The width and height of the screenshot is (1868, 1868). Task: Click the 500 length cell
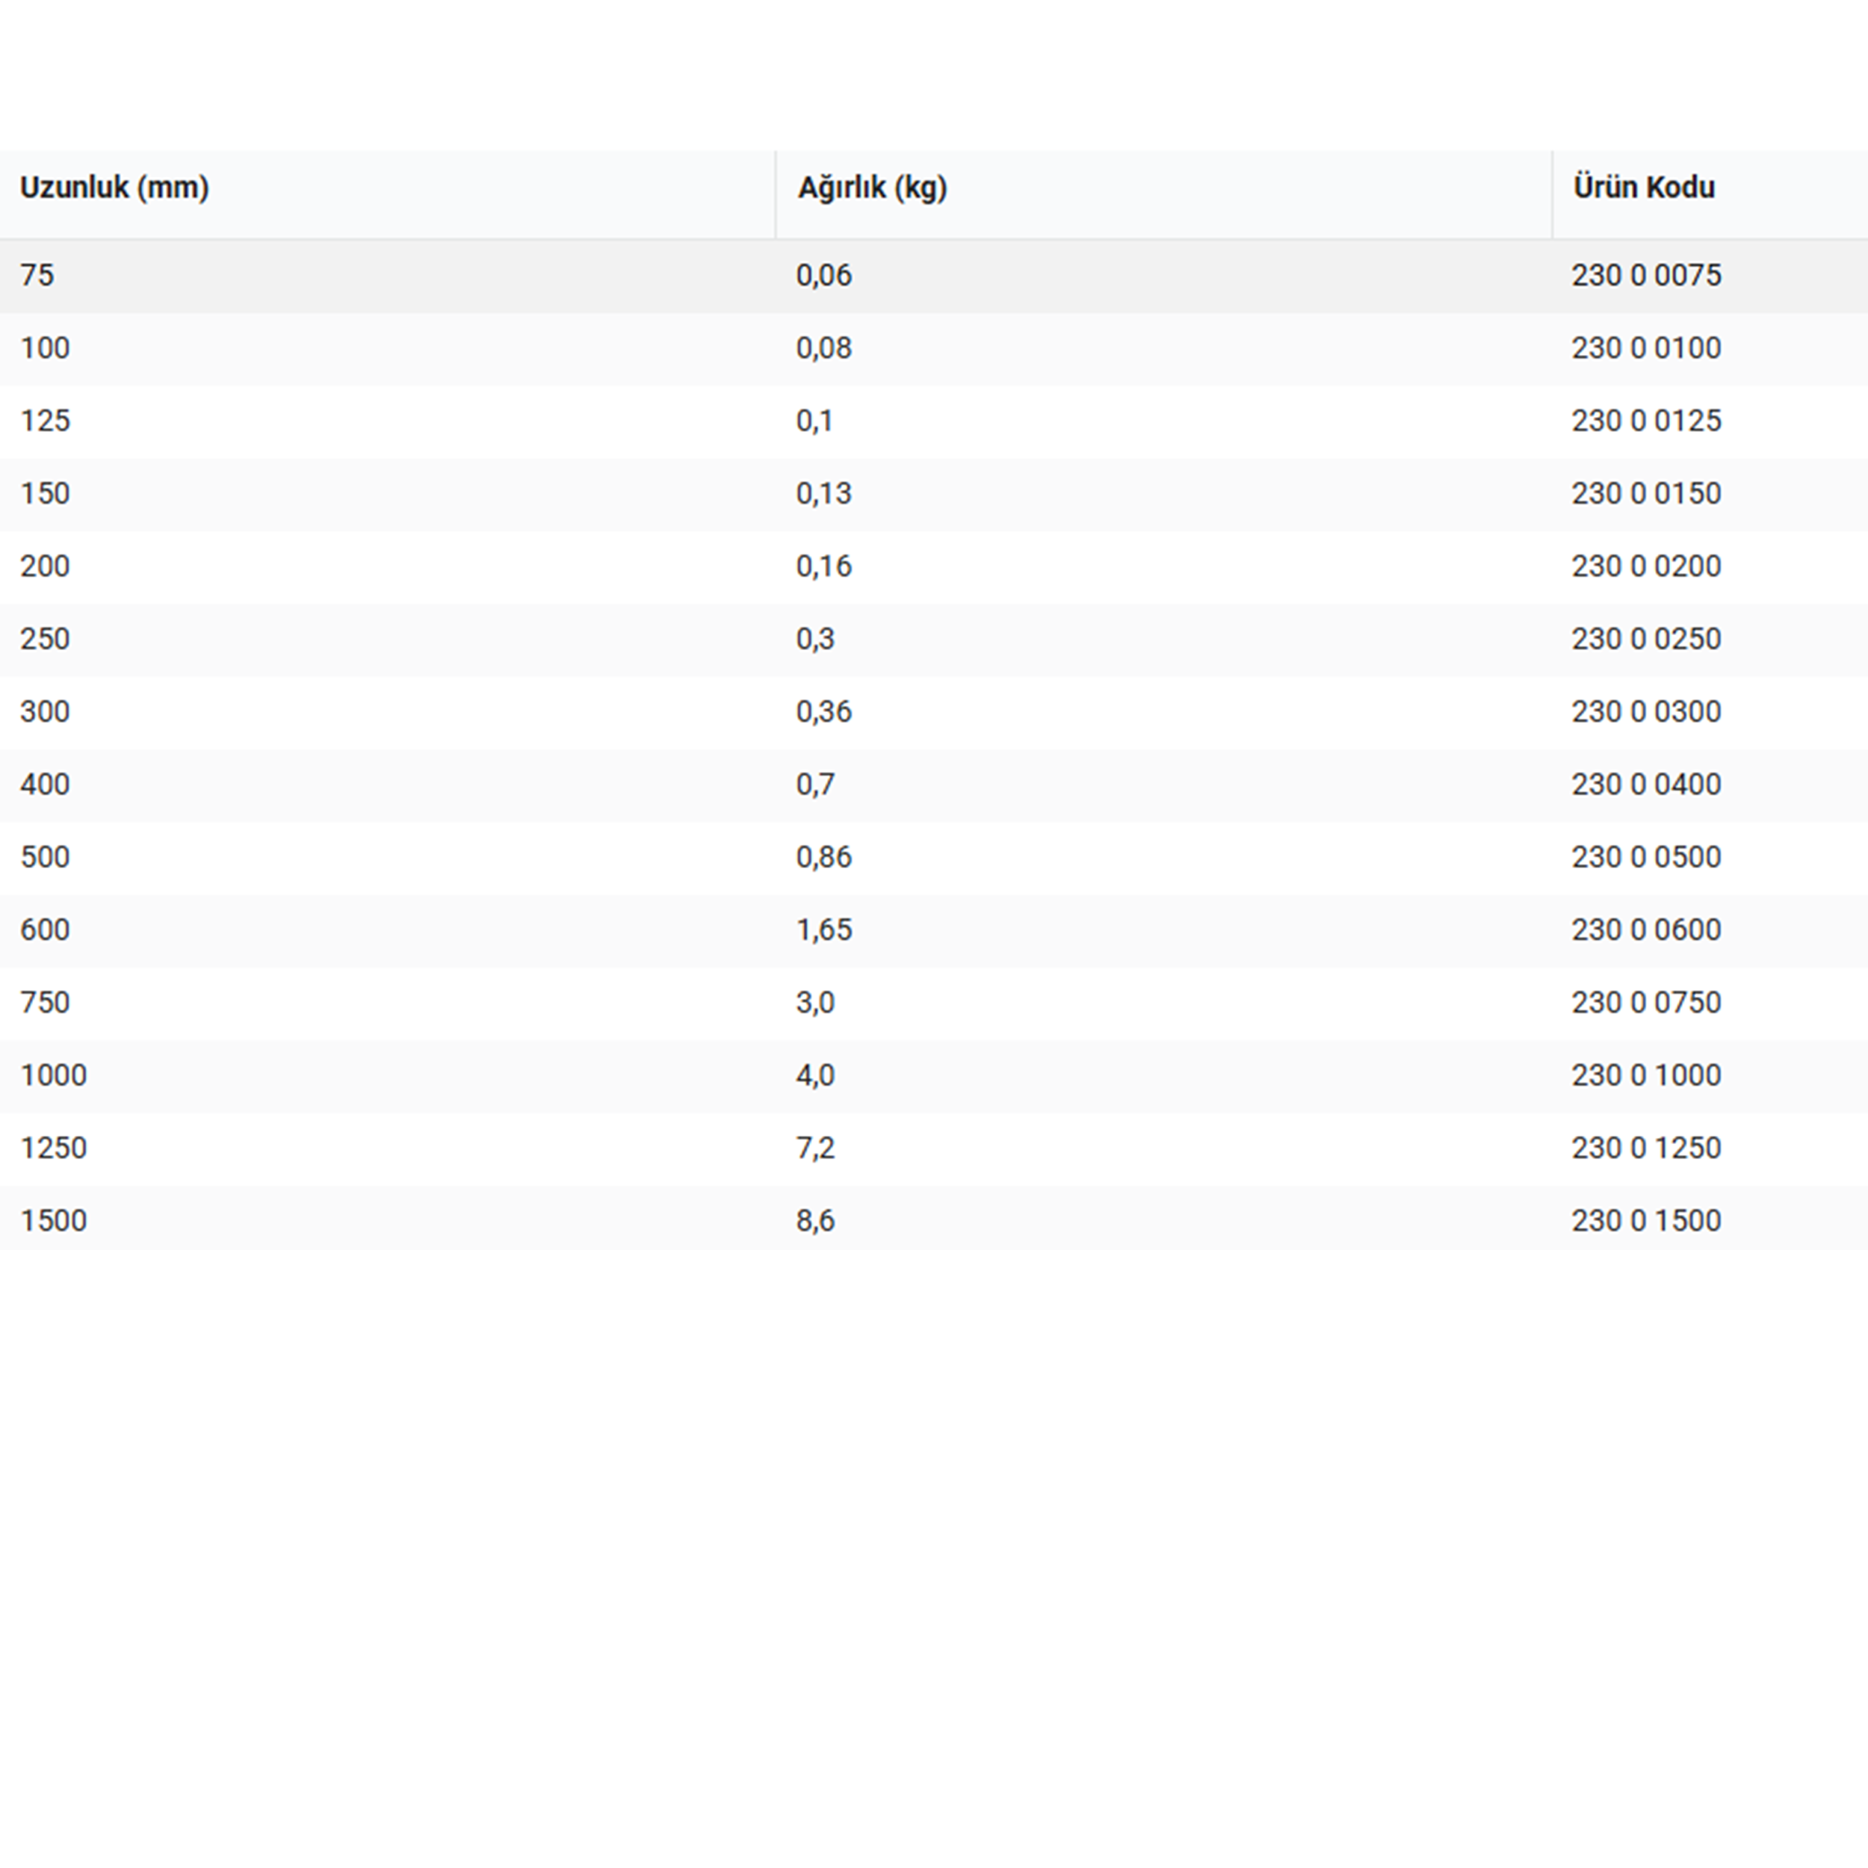click(46, 856)
